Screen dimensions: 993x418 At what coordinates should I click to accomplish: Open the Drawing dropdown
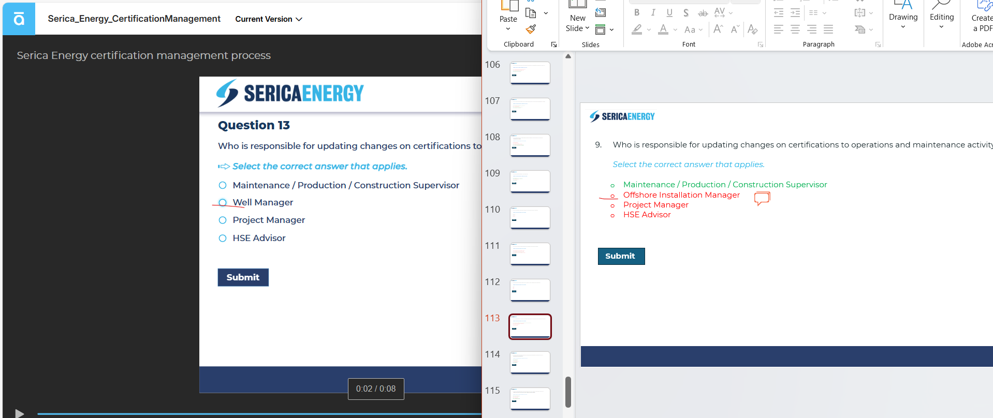[x=903, y=16]
